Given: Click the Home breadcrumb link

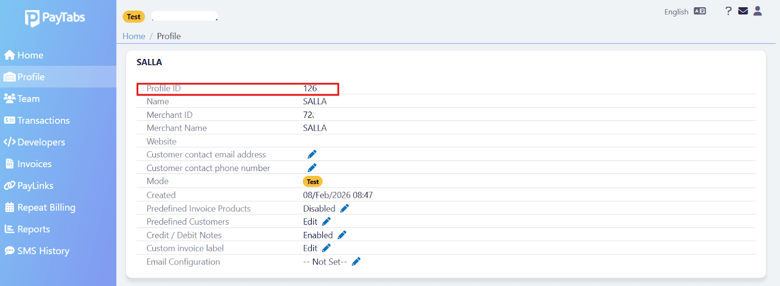Looking at the screenshot, I should (134, 36).
